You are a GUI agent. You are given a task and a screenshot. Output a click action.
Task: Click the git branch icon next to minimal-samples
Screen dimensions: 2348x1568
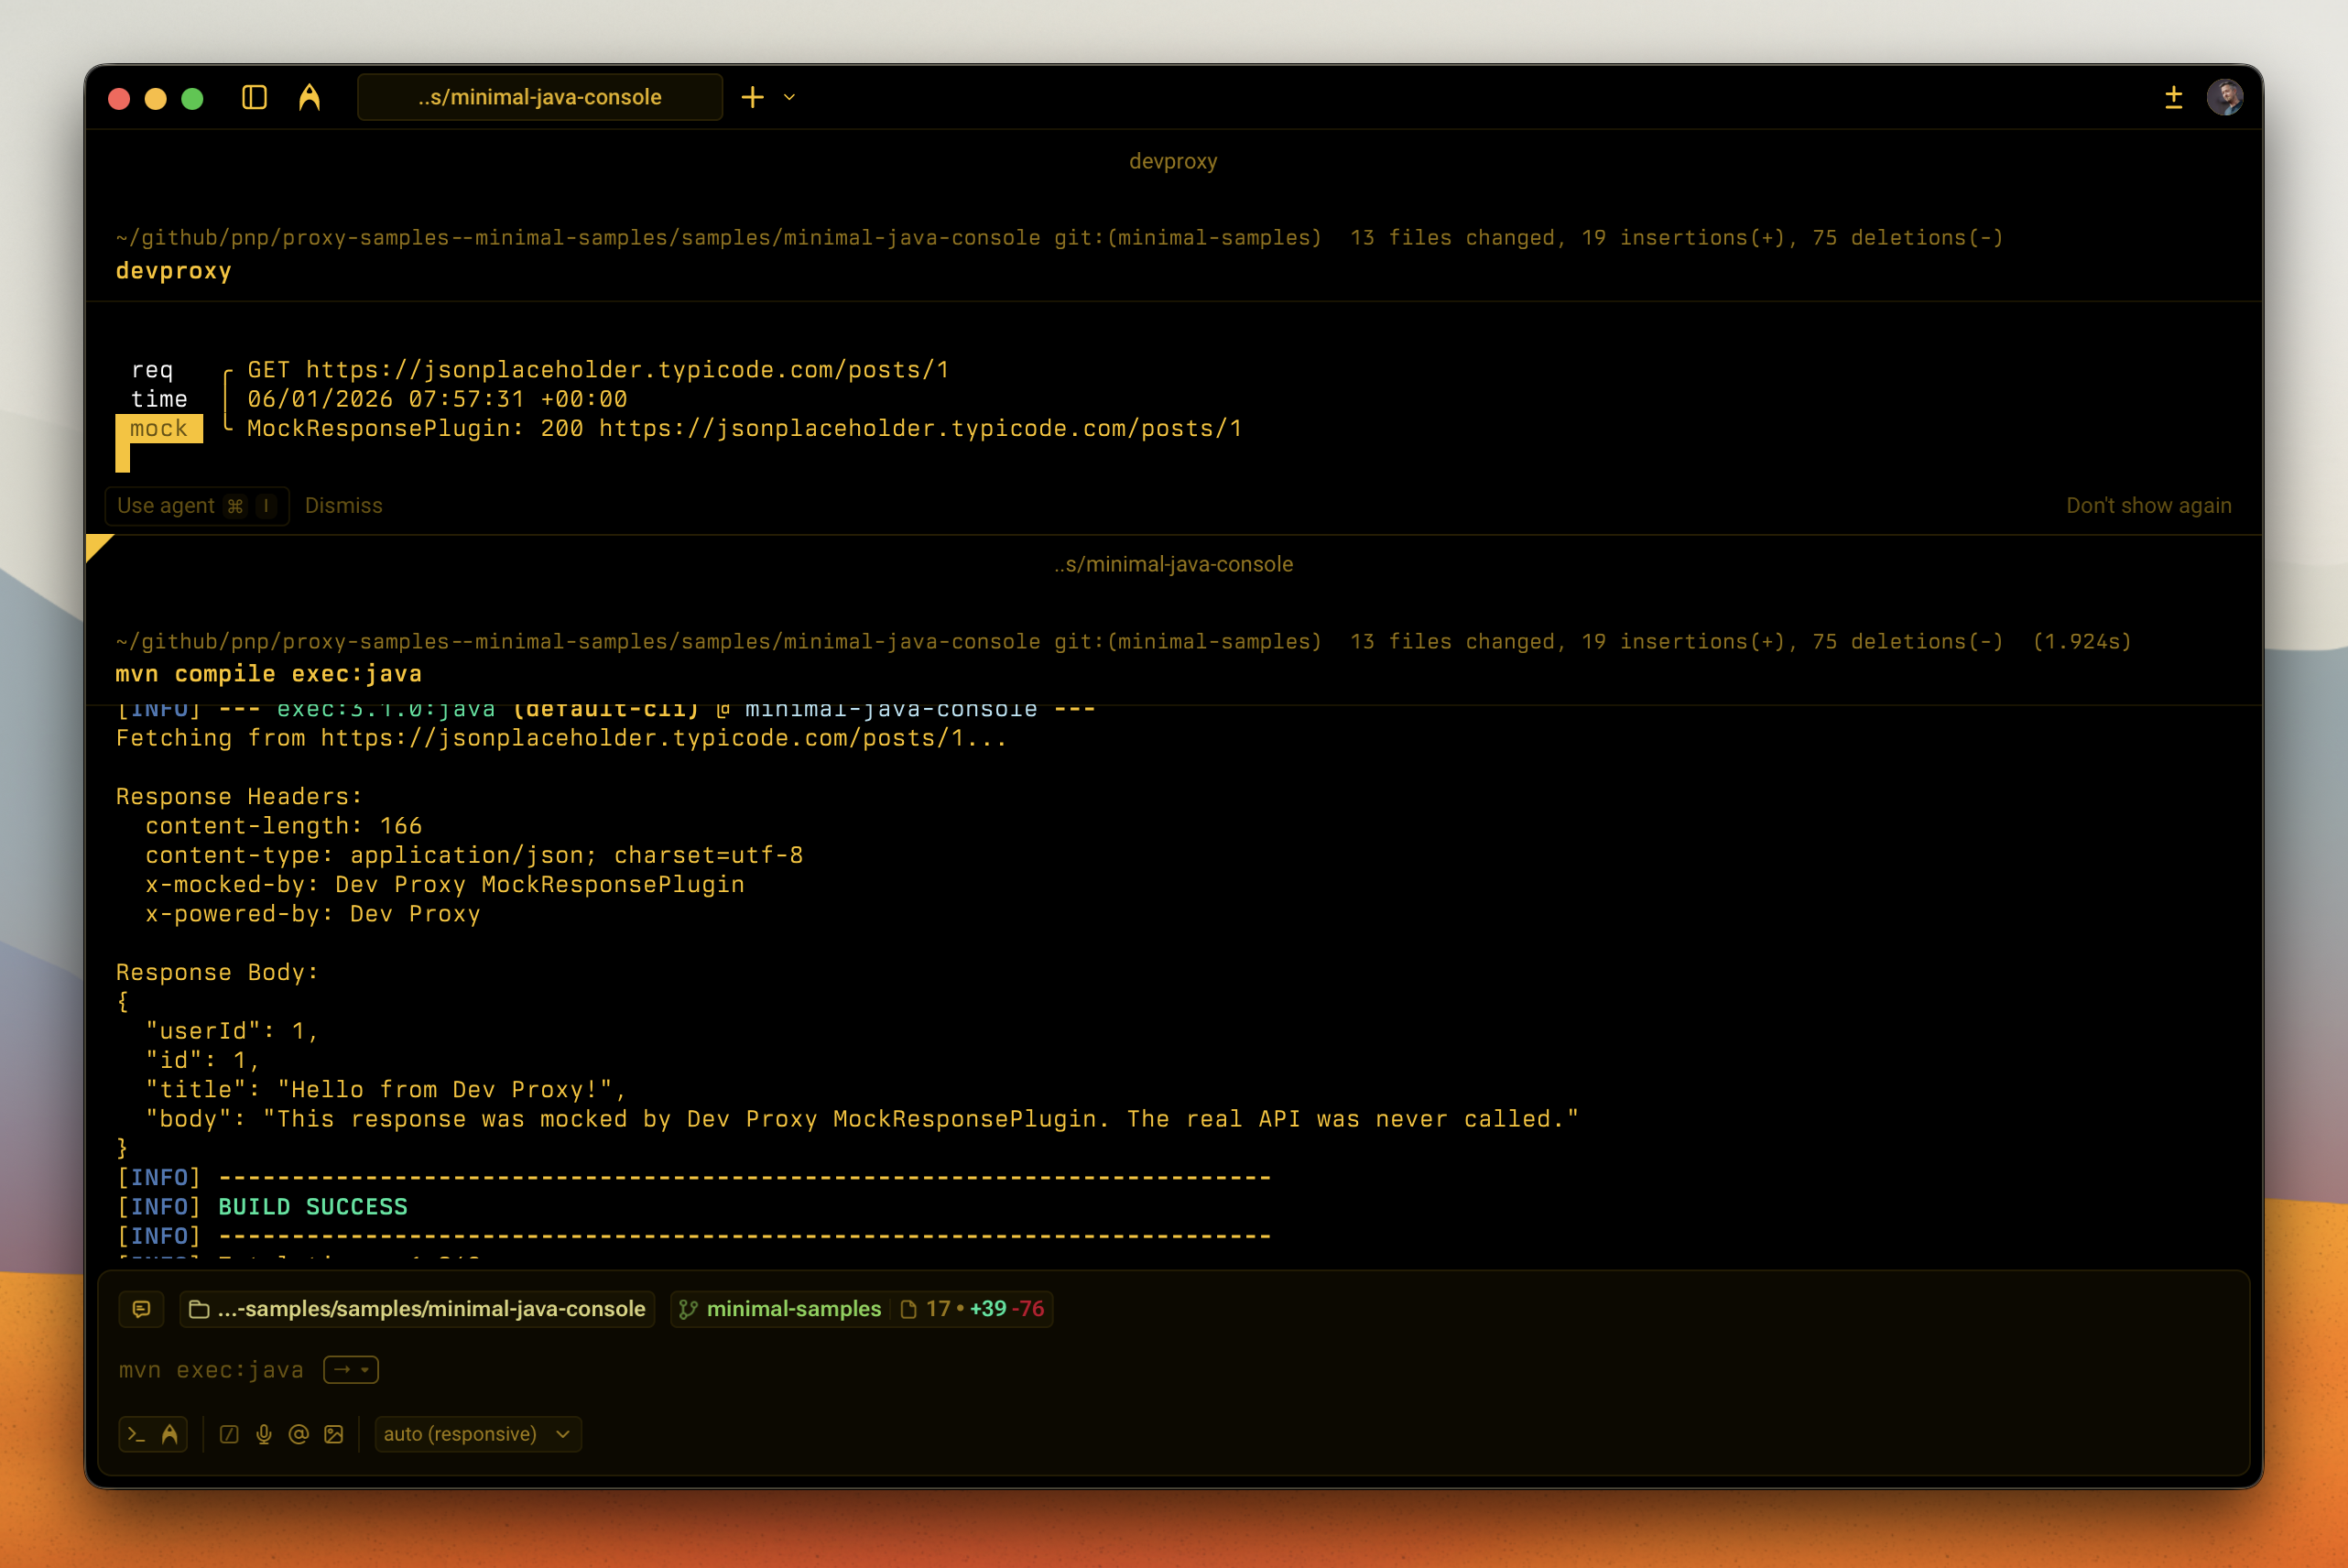pyautogui.click(x=688, y=1309)
